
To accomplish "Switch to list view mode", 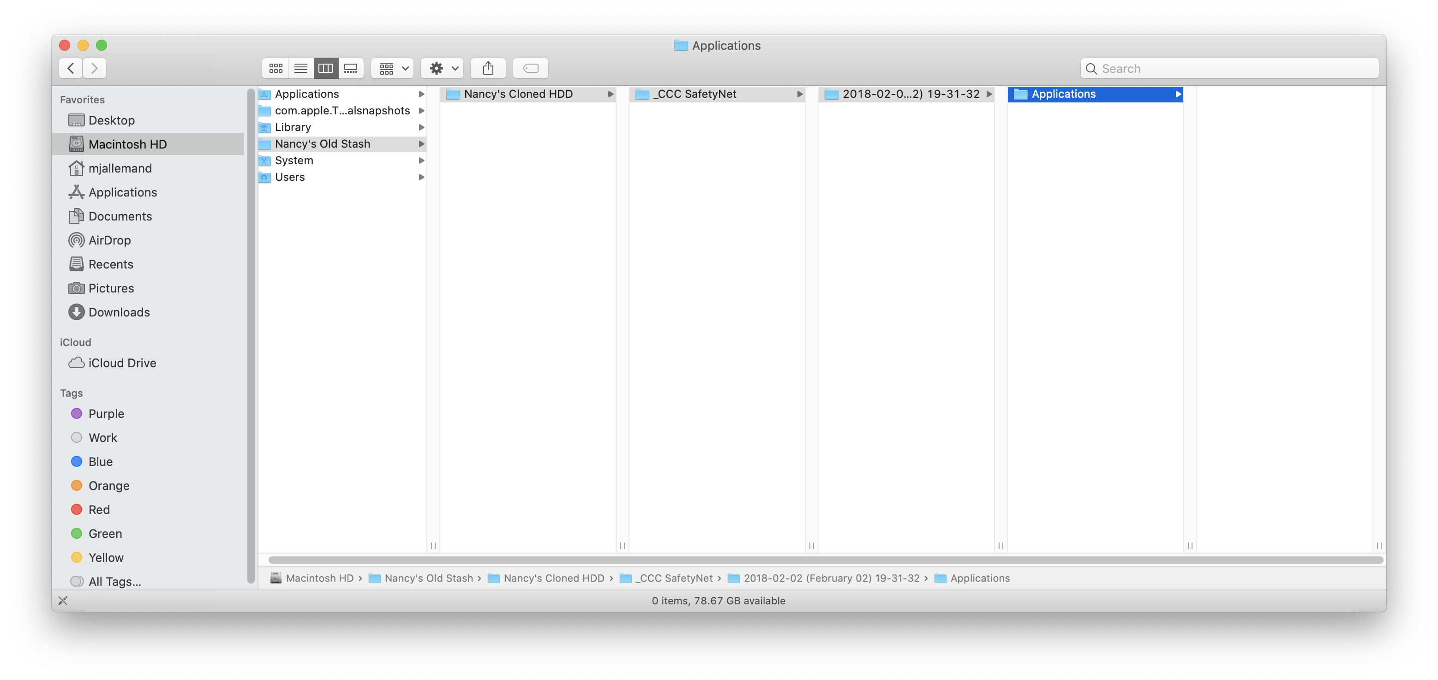I will click(301, 68).
